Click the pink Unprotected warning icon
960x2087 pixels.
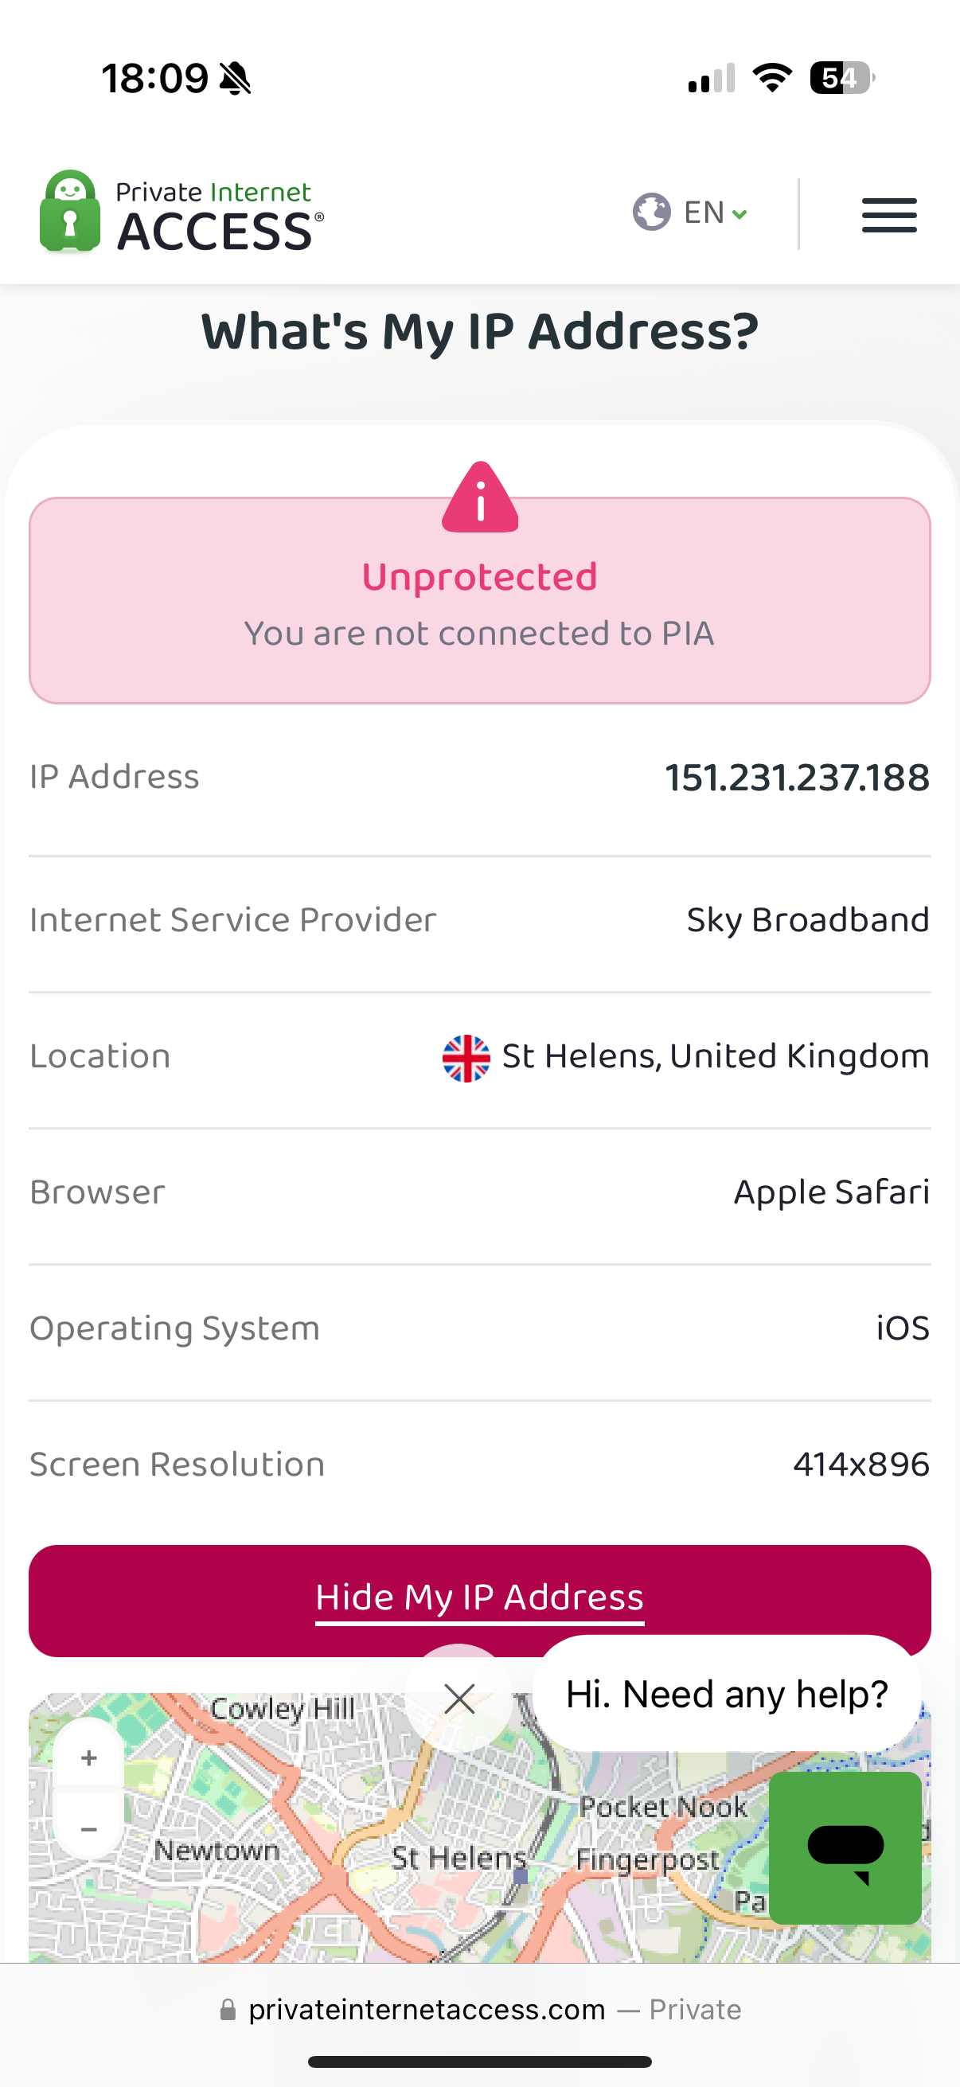479,497
